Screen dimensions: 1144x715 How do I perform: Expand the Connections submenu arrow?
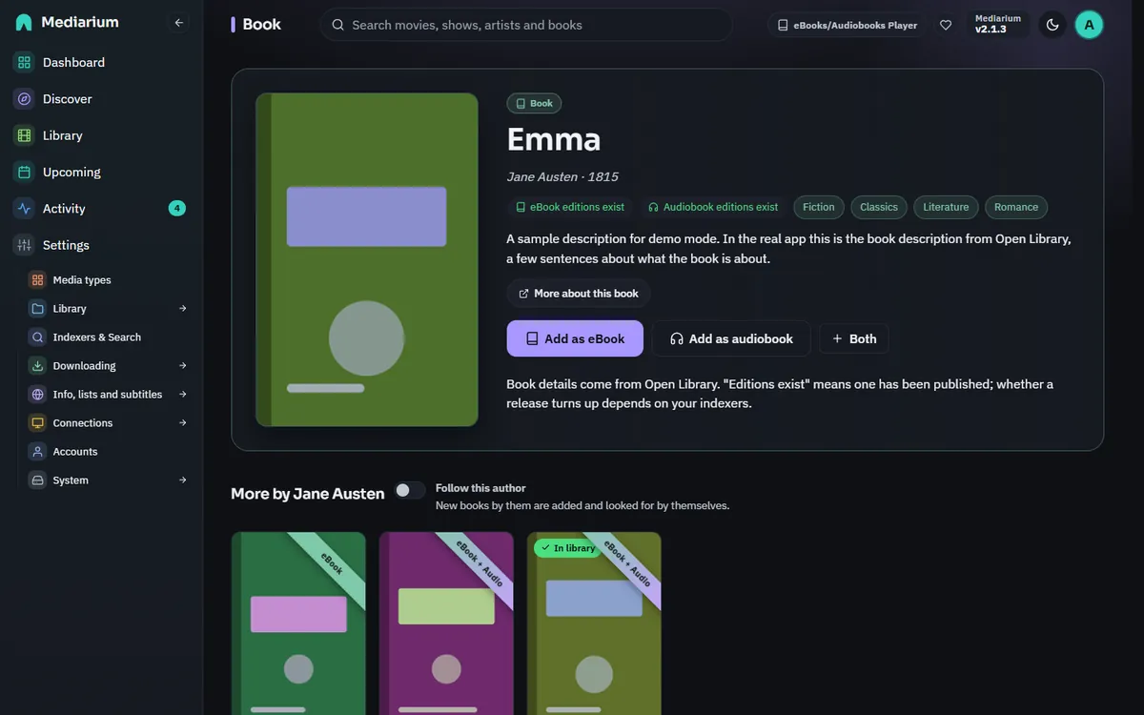[182, 423]
